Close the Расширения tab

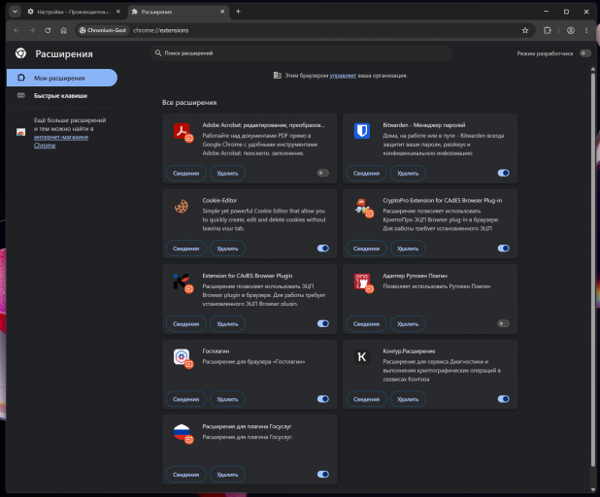222,12
